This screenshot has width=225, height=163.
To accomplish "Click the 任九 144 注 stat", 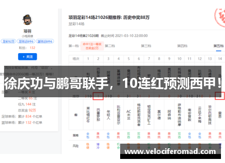I will [27, 104].
